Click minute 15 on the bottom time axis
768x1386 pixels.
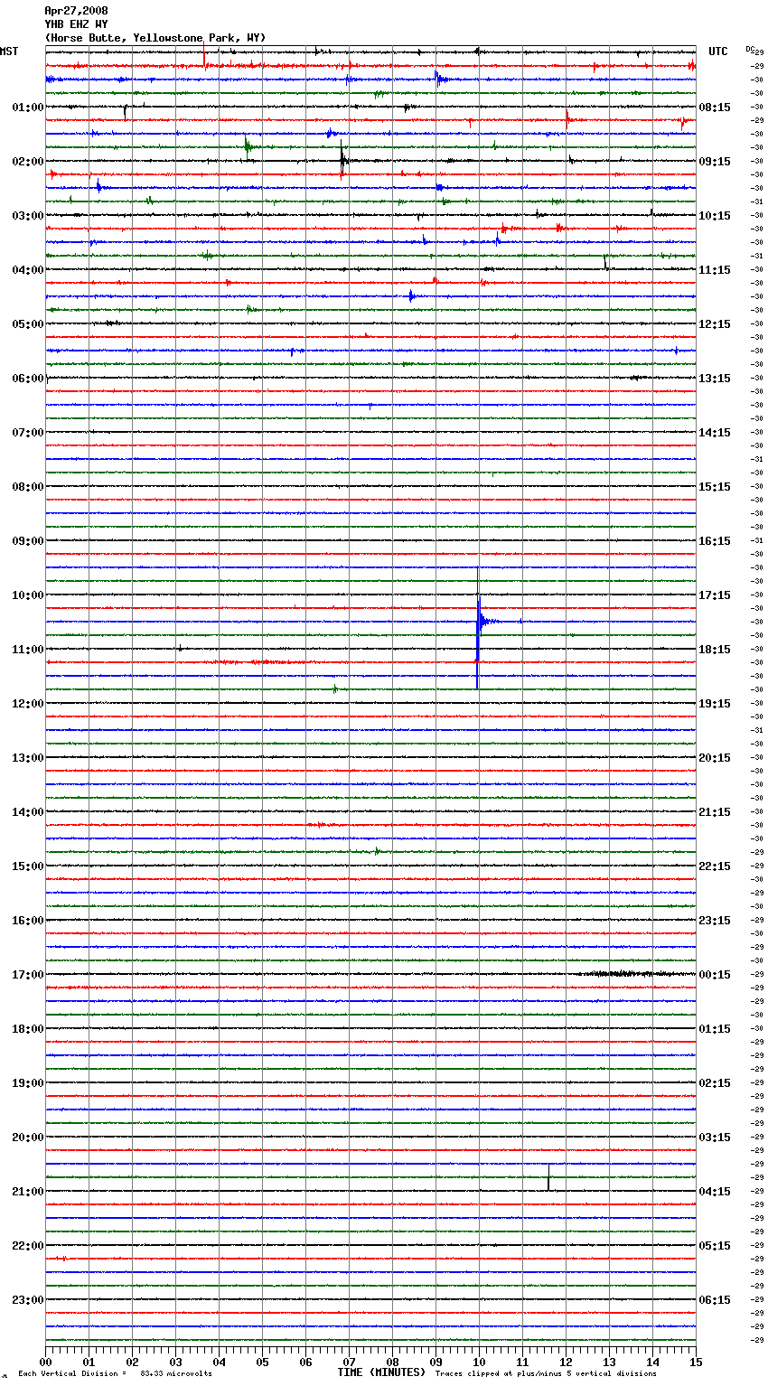pyautogui.click(x=696, y=1362)
